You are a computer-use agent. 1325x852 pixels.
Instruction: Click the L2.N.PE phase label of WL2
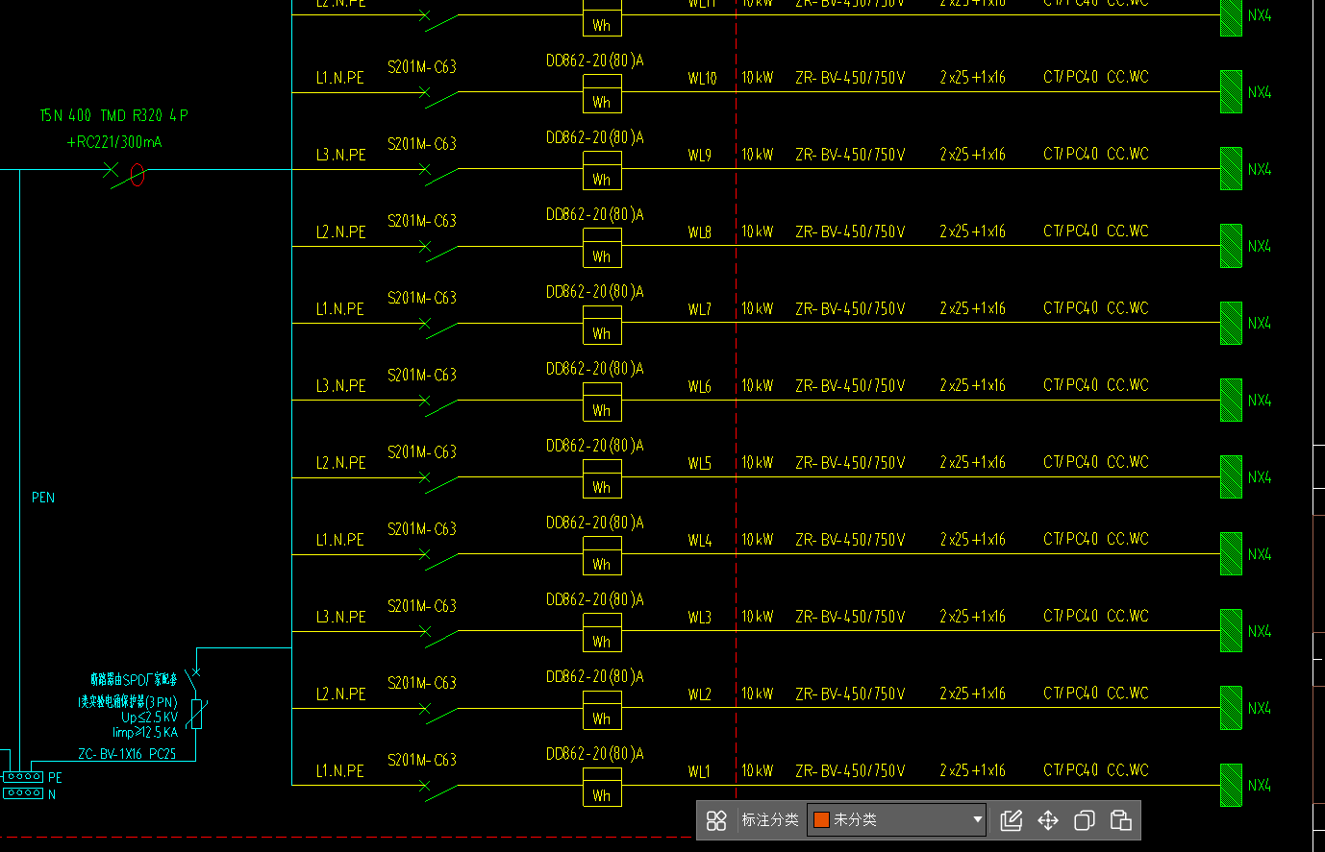(x=341, y=694)
